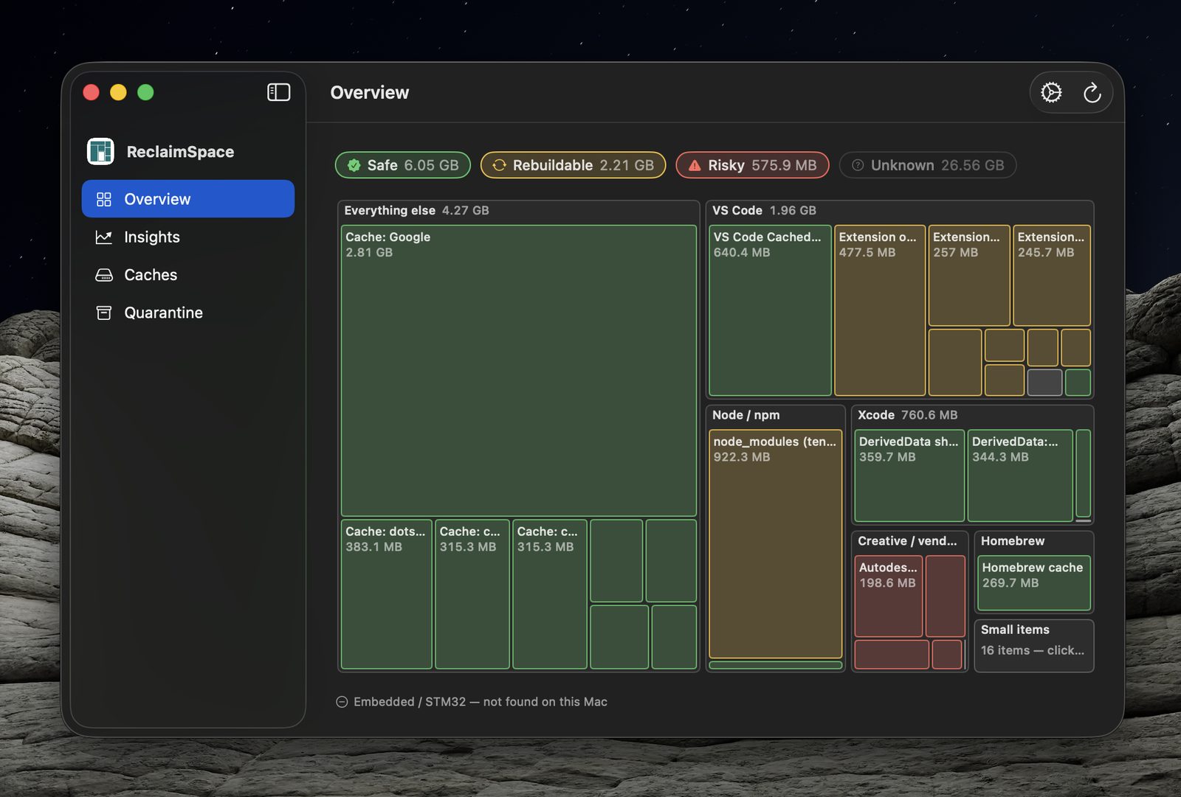Click the Quarantine archive box icon
The image size is (1181, 797).
click(104, 313)
